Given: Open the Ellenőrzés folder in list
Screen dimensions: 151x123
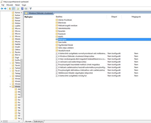Looking at the screenshot, I should (62, 23).
